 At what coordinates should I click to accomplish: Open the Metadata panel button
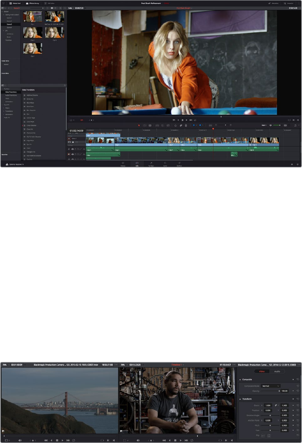(273, 3)
